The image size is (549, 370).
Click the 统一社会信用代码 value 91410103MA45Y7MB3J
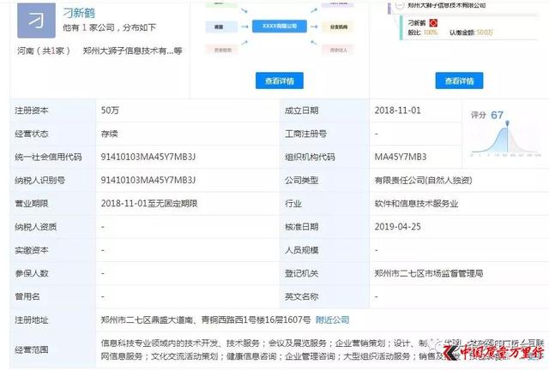tap(148, 157)
